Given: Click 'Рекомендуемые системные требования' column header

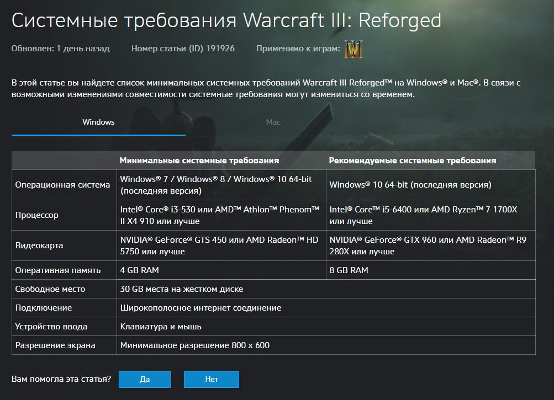Looking at the screenshot, I should (412, 161).
